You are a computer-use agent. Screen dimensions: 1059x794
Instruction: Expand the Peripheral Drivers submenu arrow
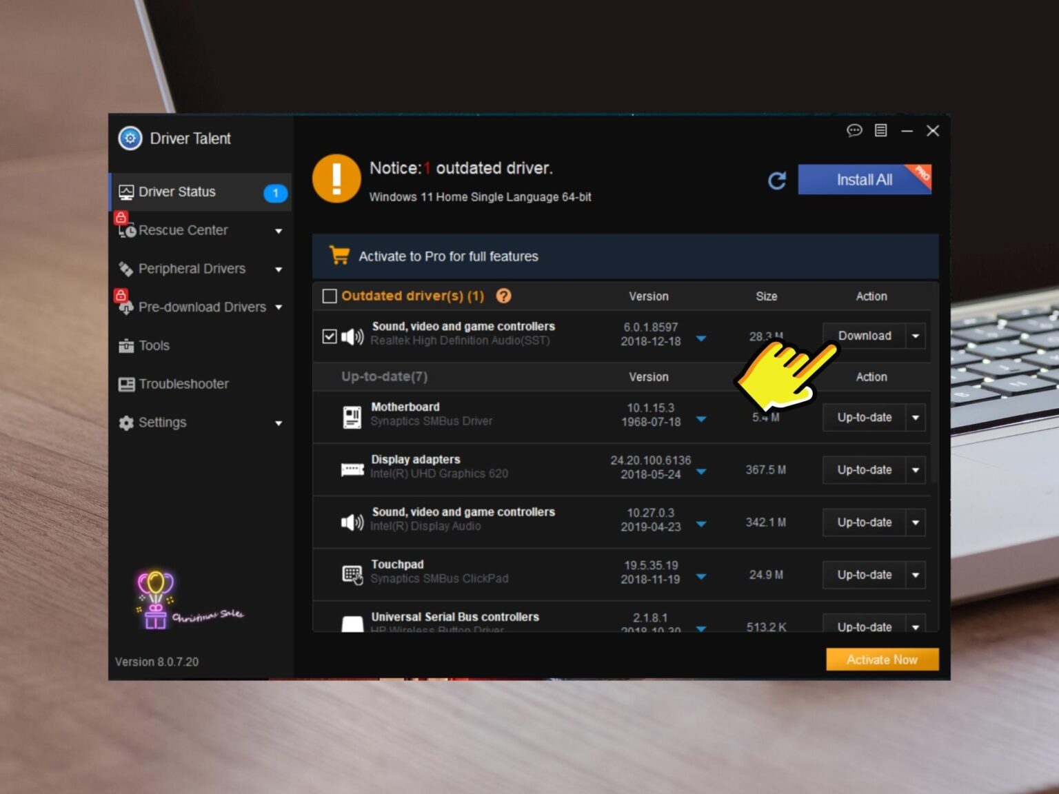(x=279, y=269)
